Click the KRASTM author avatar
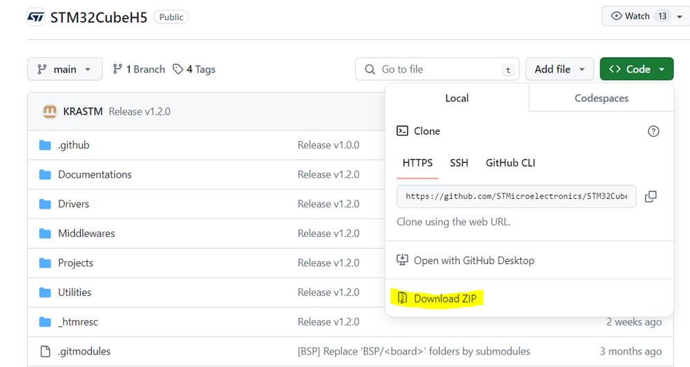Screen dimensions: 690x367 (50, 111)
